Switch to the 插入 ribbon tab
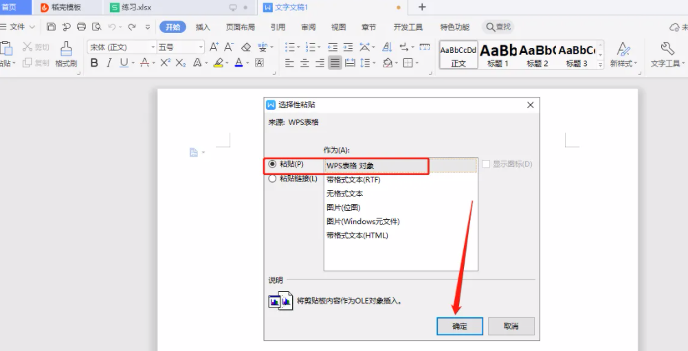The image size is (688, 351). (203, 27)
